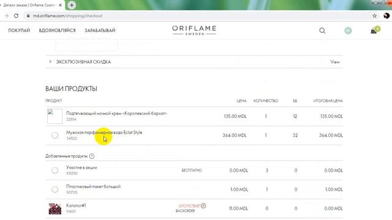Open a new browser tab
392x220 pixels.
click(72, 5)
